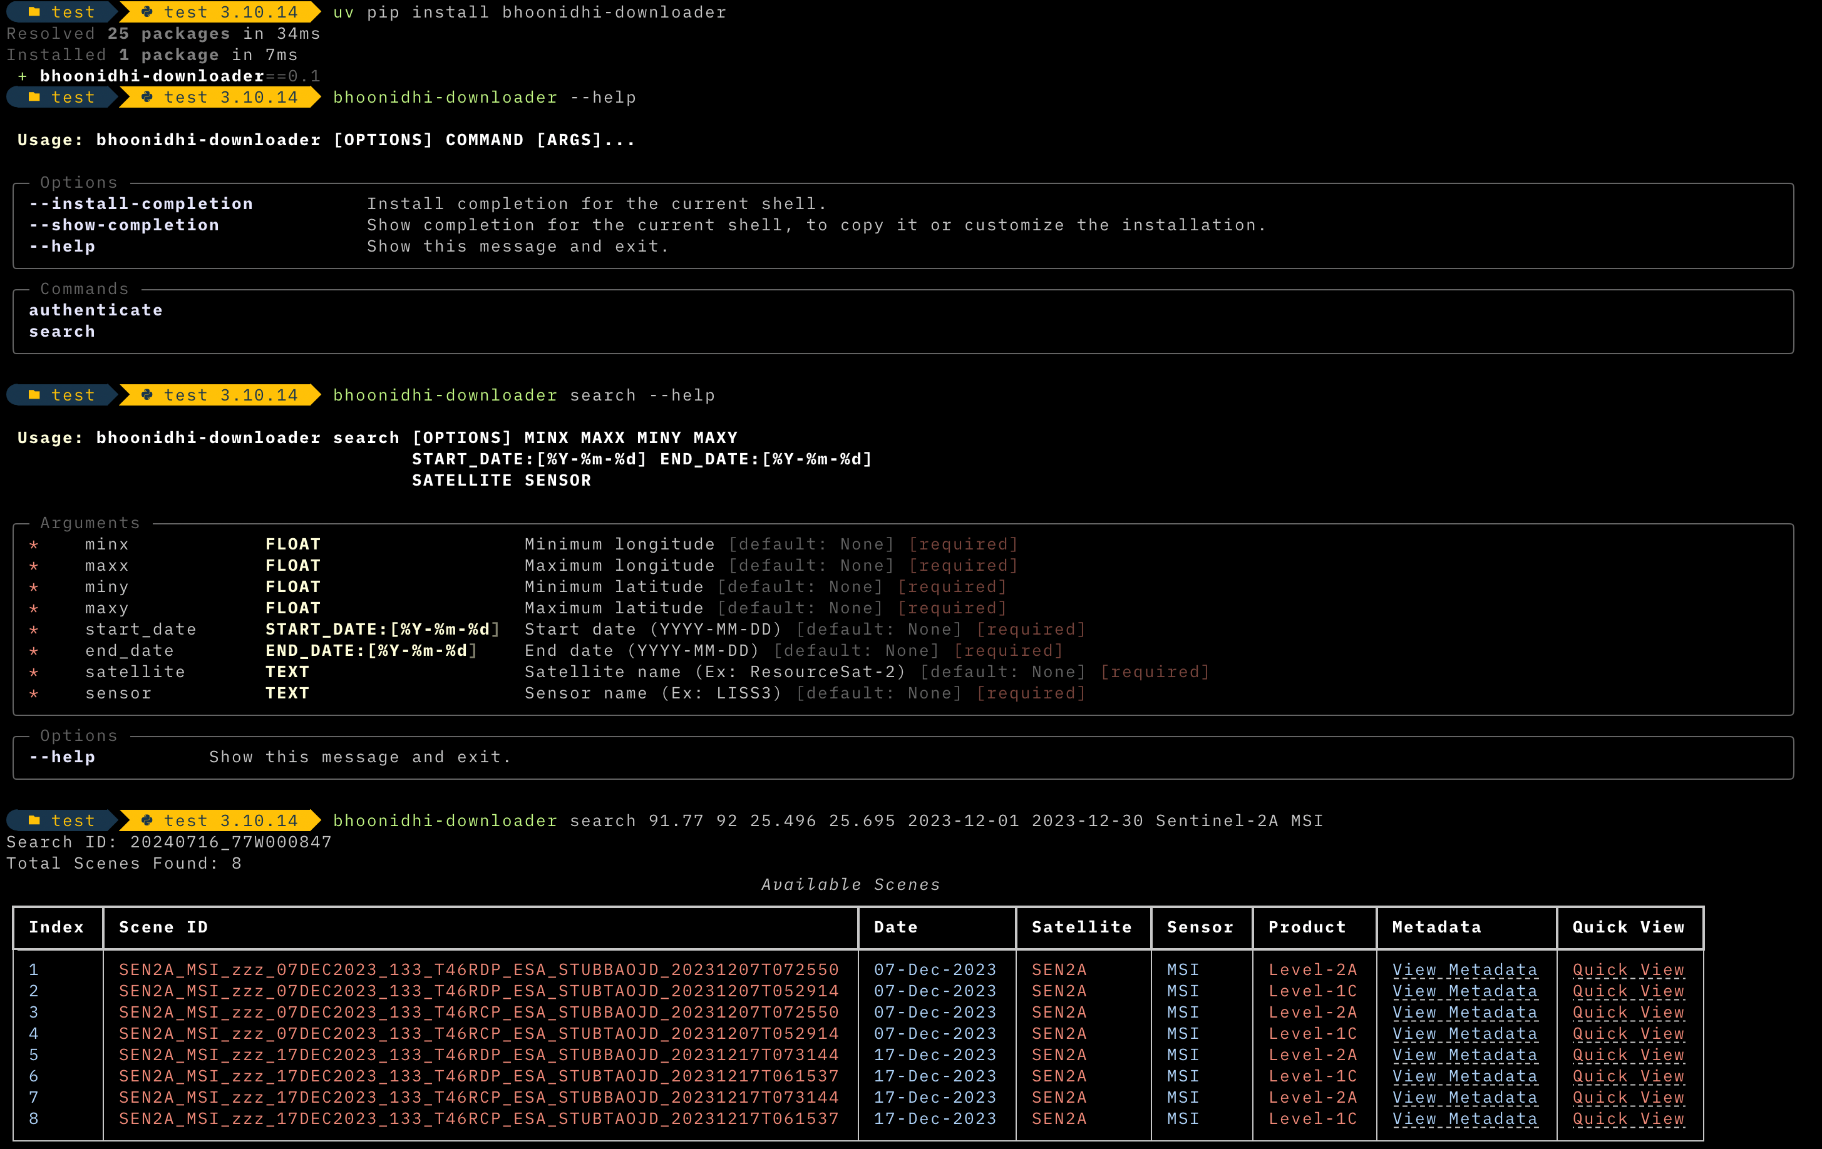Click the --show-completion option
The width and height of the screenshot is (1822, 1149).
tap(124, 225)
